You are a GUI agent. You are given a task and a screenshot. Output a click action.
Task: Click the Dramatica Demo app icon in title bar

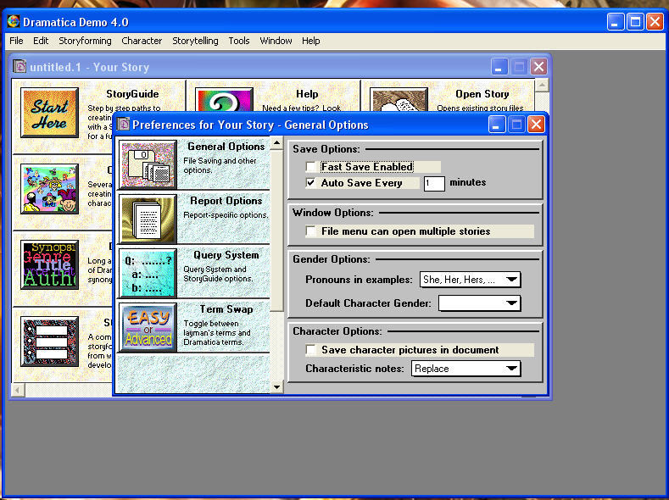[x=14, y=21]
